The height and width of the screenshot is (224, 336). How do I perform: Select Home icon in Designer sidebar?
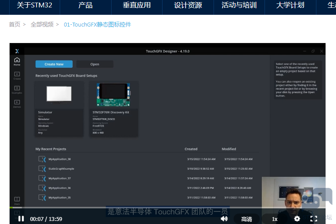tap(17, 61)
